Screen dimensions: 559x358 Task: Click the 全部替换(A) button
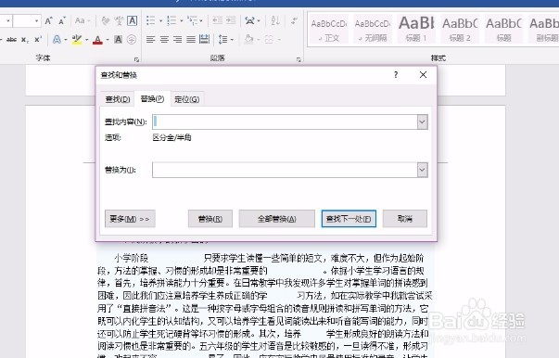[276, 219]
